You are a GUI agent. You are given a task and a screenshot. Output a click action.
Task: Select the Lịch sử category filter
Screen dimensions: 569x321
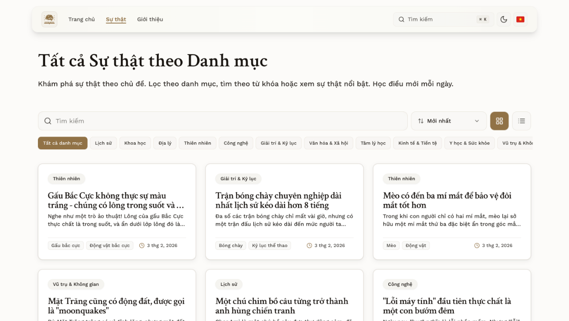(103, 143)
